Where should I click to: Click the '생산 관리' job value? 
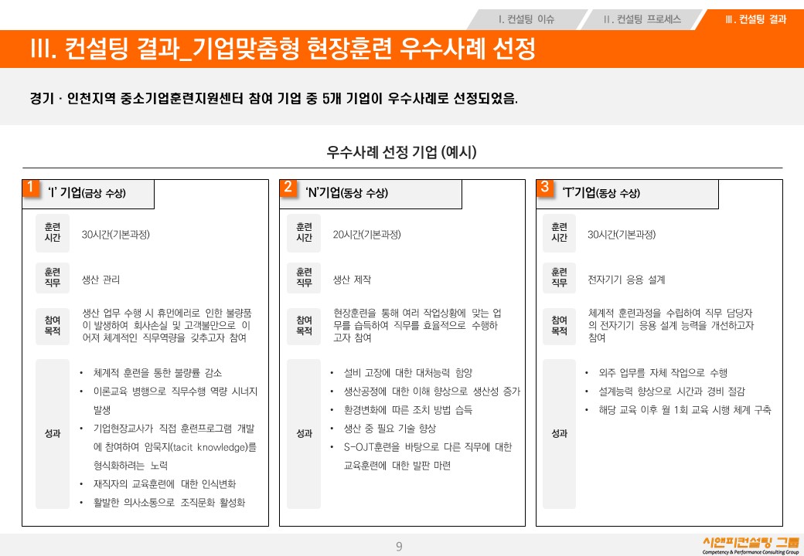point(101,280)
